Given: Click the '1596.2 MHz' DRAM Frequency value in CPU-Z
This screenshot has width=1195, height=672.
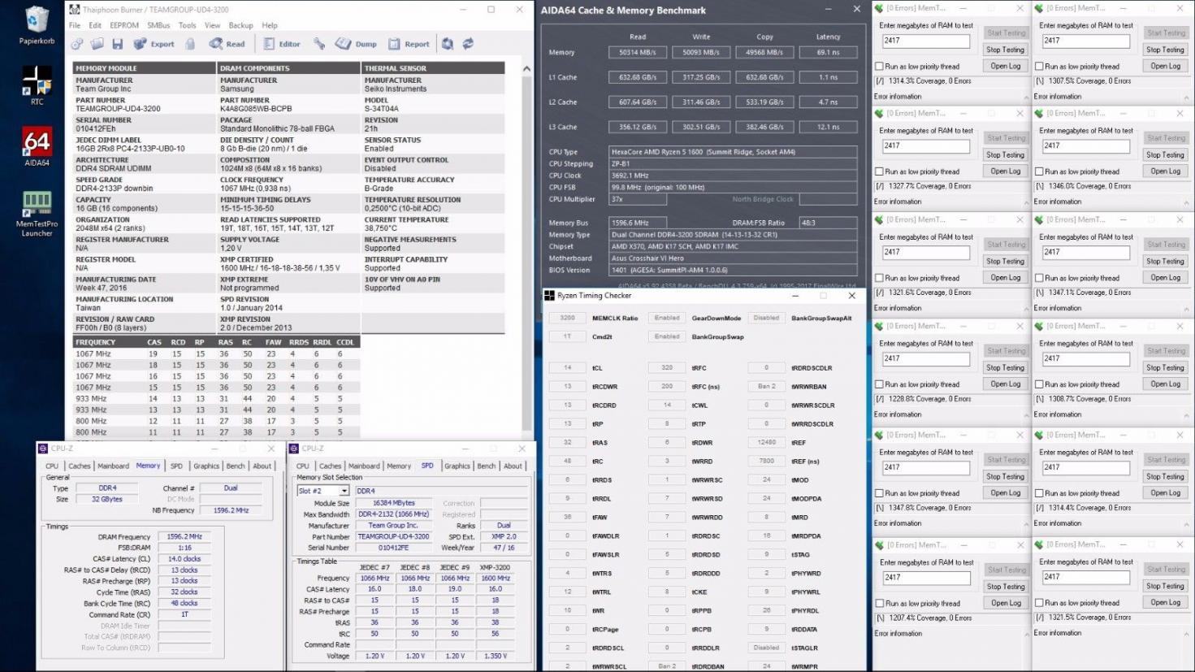Looking at the screenshot, I should coord(184,537).
